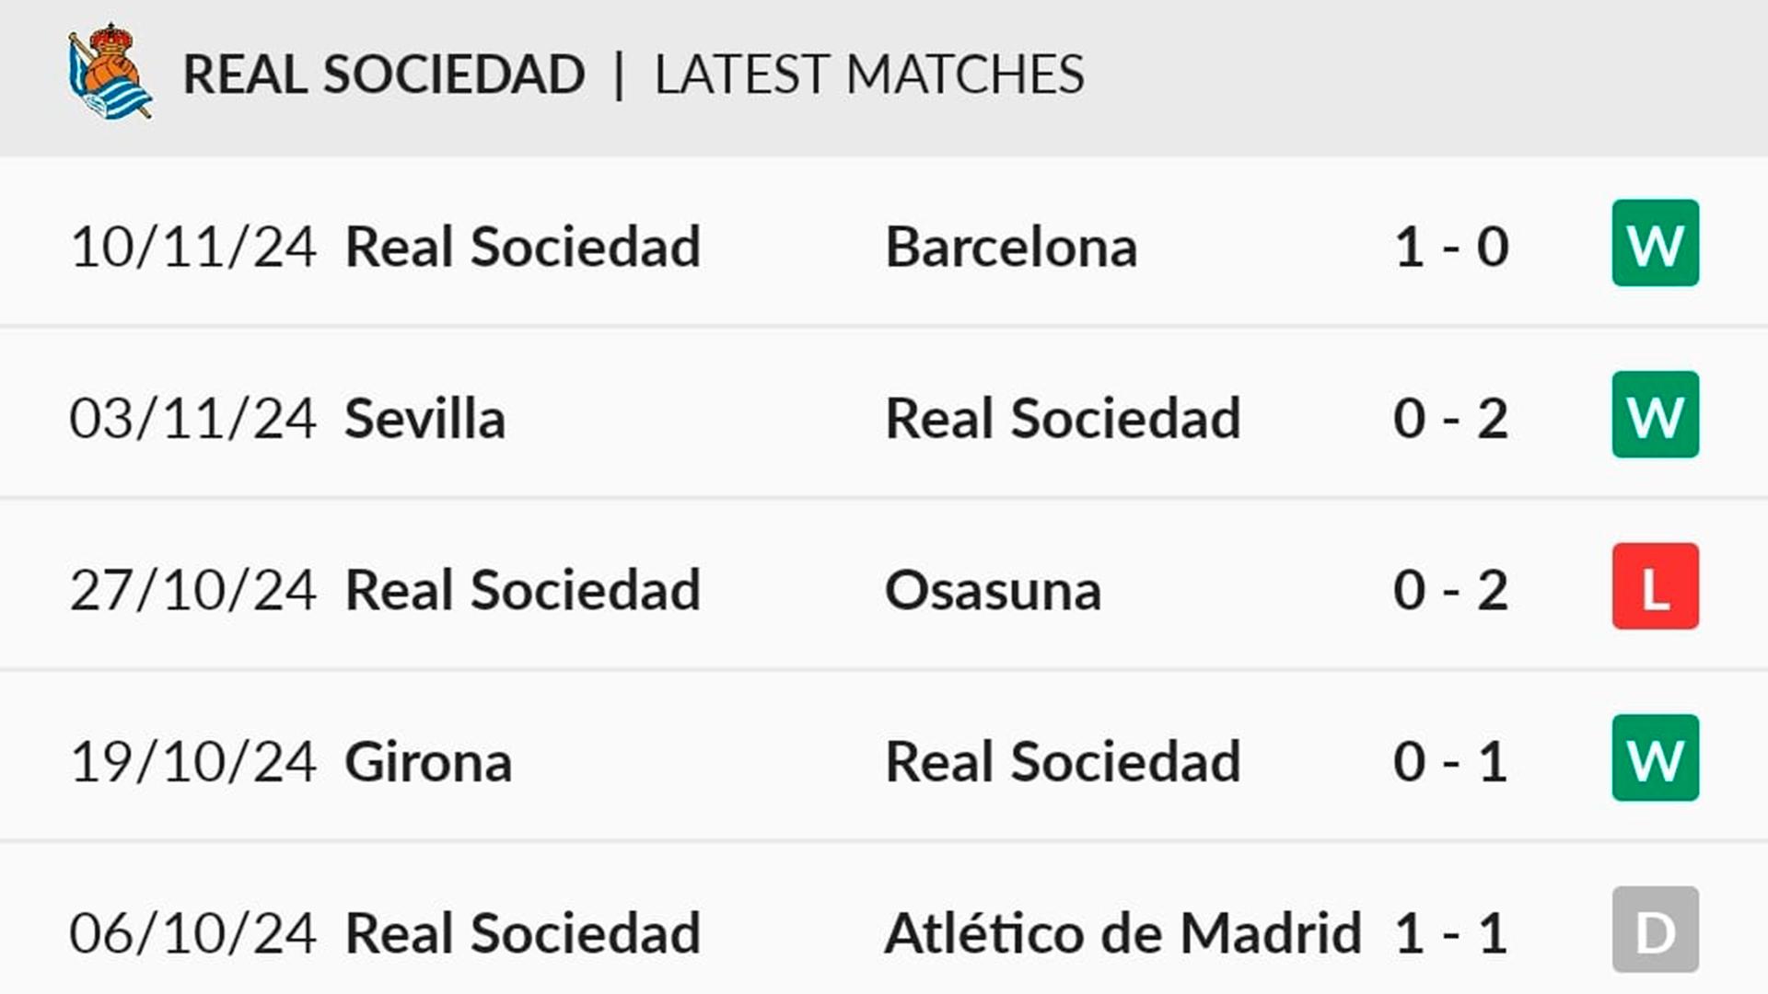Click the W badge on Sevilla match
The width and height of the screenshot is (1768, 994).
pyautogui.click(x=1655, y=415)
